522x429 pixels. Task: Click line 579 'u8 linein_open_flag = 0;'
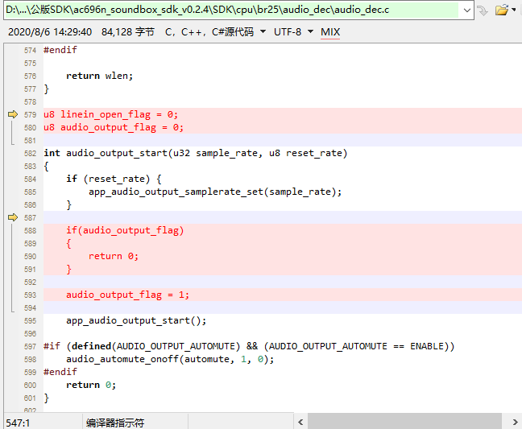pyautogui.click(x=111, y=114)
